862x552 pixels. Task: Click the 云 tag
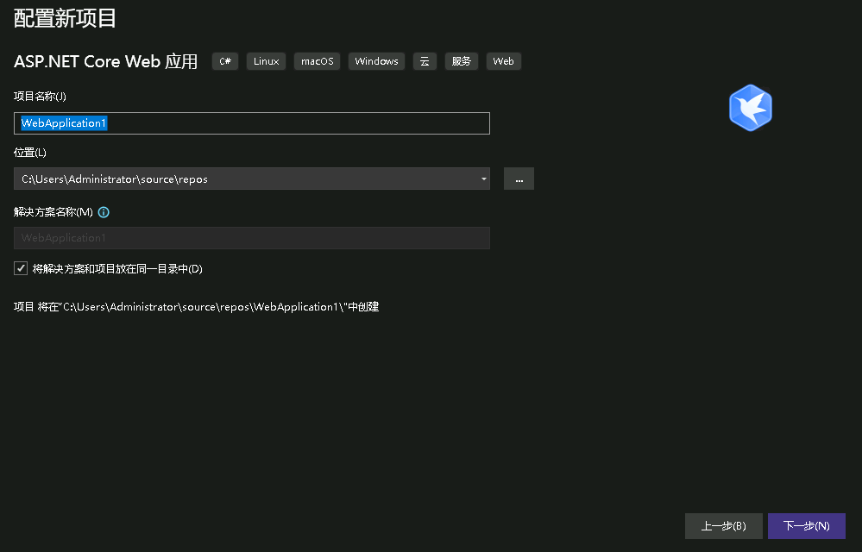pos(425,61)
